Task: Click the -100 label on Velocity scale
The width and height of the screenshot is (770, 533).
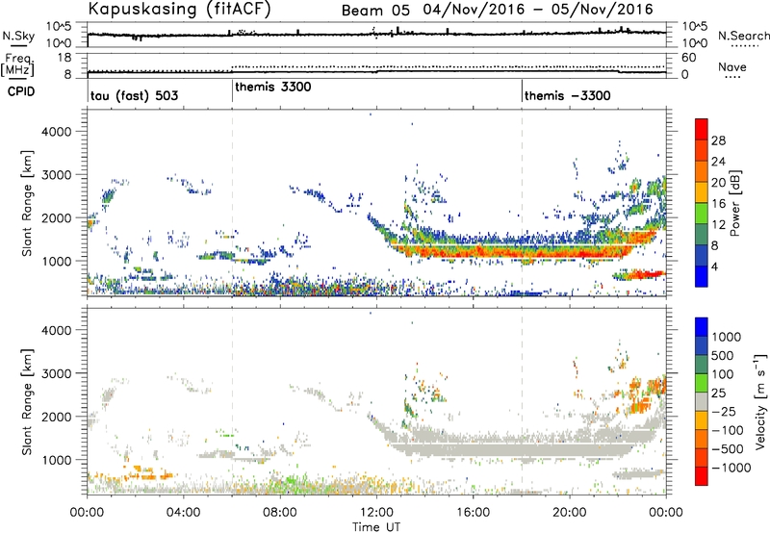Action: pyautogui.click(x=728, y=430)
